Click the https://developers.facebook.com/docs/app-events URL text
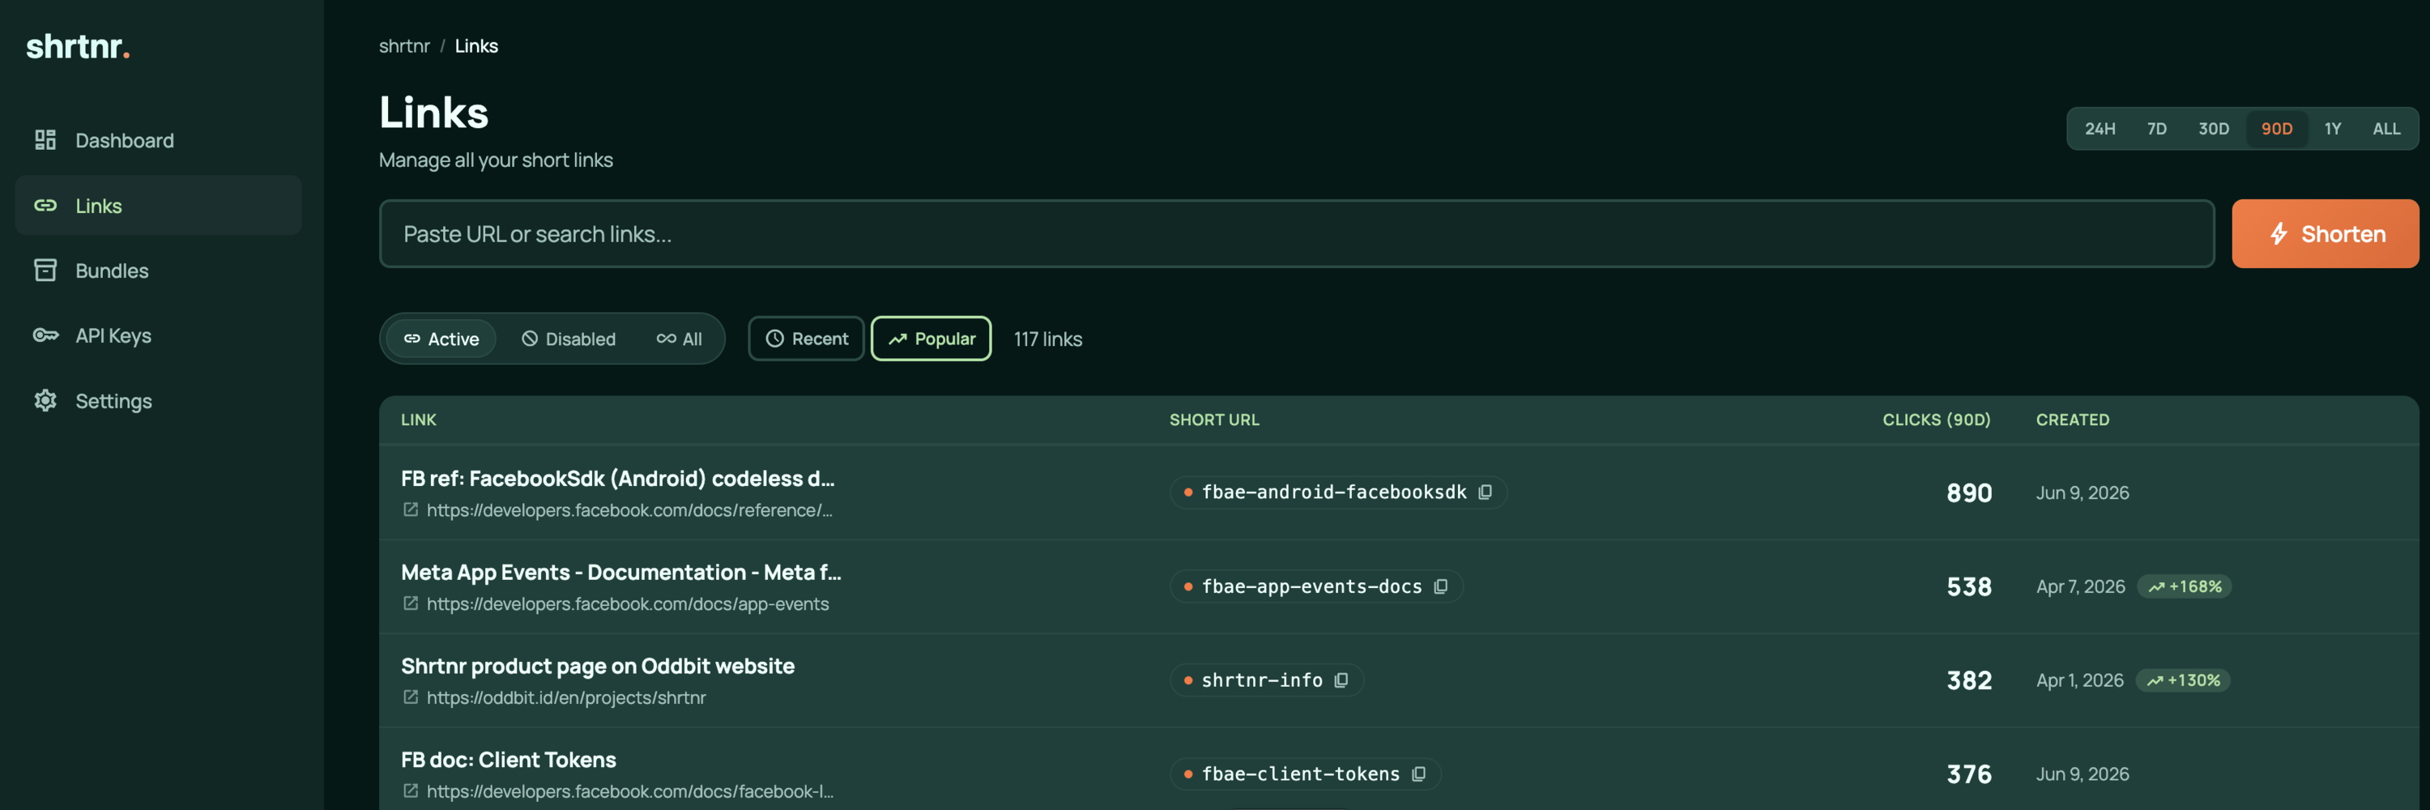 coord(627,604)
